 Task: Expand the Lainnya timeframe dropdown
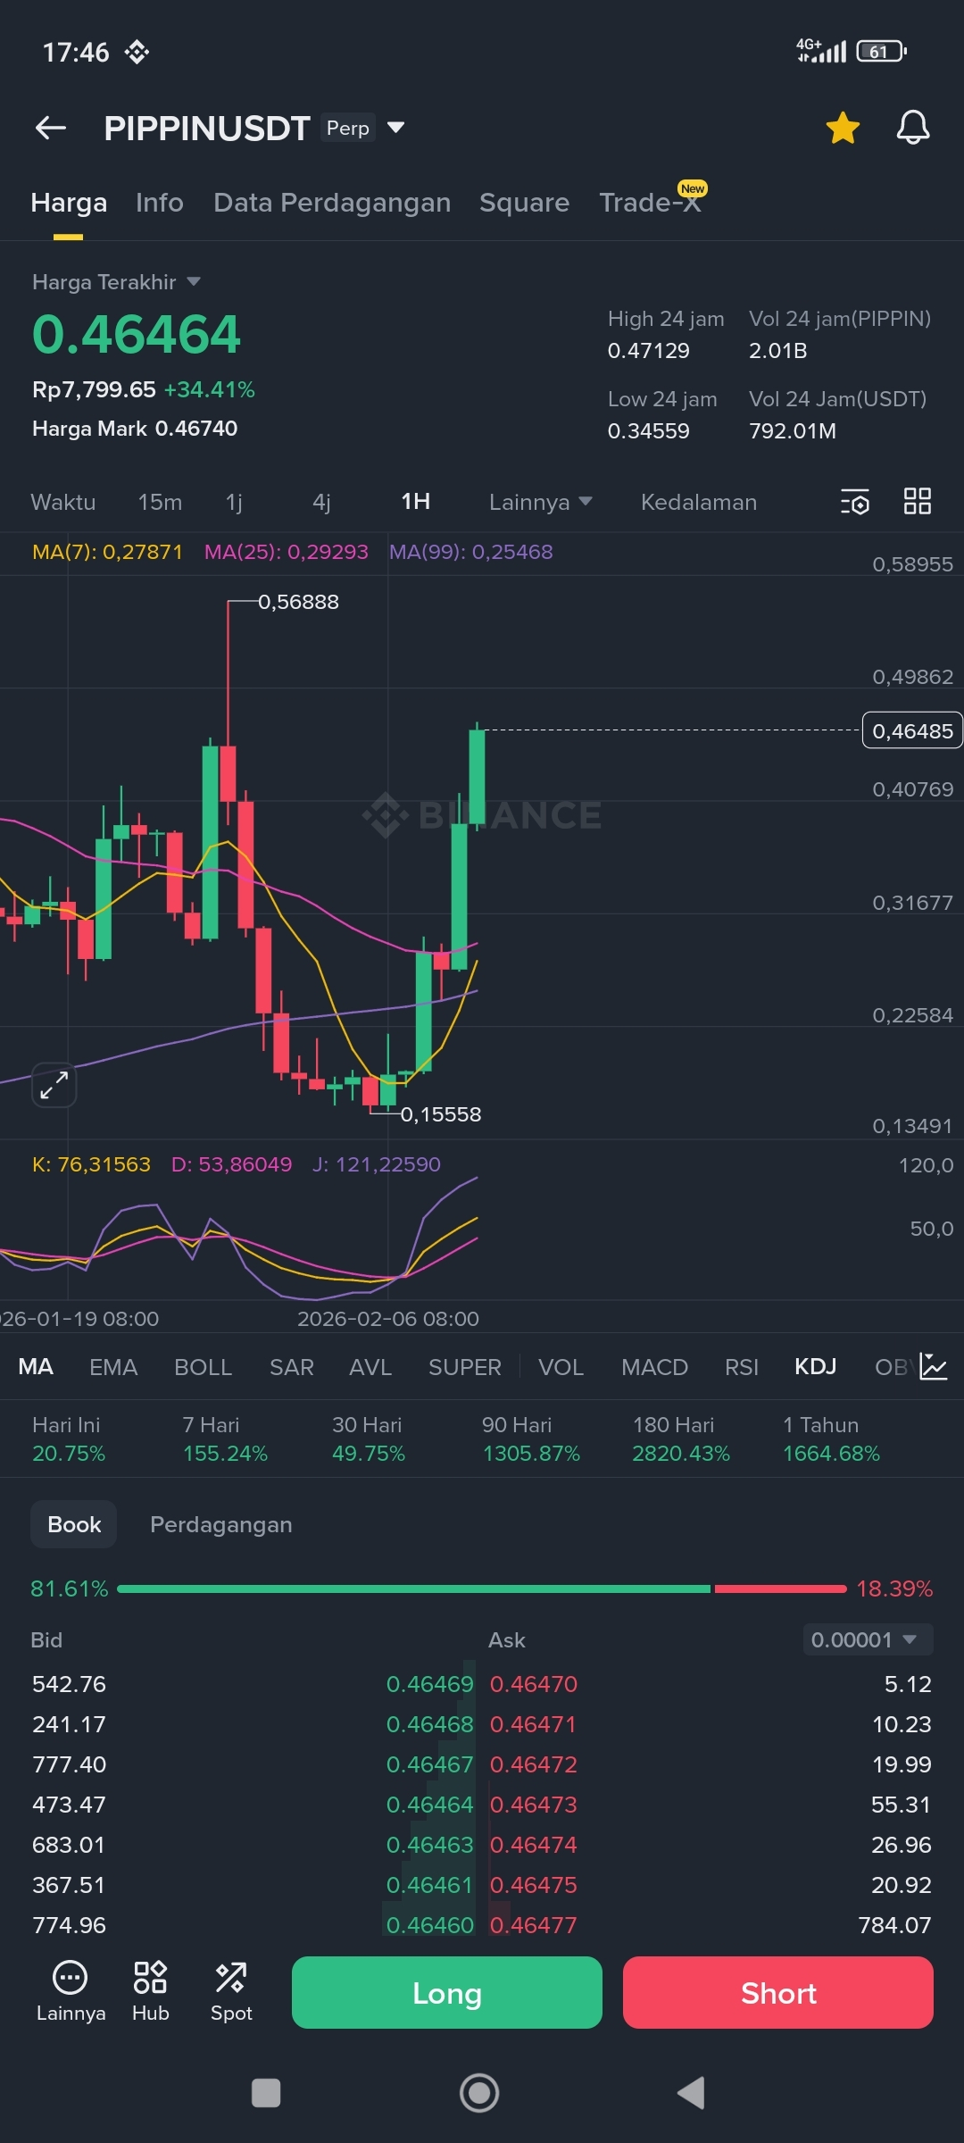tap(540, 502)
